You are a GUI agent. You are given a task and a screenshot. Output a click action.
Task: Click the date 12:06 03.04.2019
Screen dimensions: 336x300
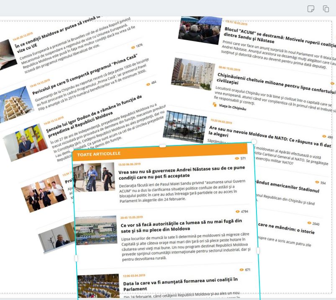(134, 276)
